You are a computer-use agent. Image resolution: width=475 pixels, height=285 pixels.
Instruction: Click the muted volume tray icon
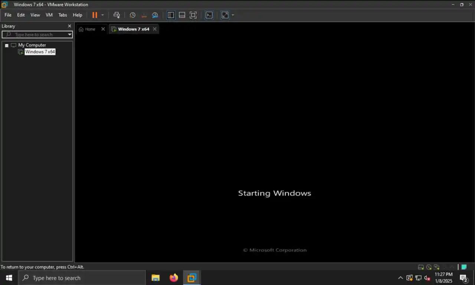[427, 278]
